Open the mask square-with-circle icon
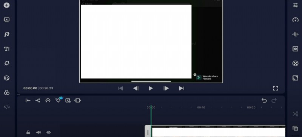Viewport: 302px width, 137px height. pos(295,49)
